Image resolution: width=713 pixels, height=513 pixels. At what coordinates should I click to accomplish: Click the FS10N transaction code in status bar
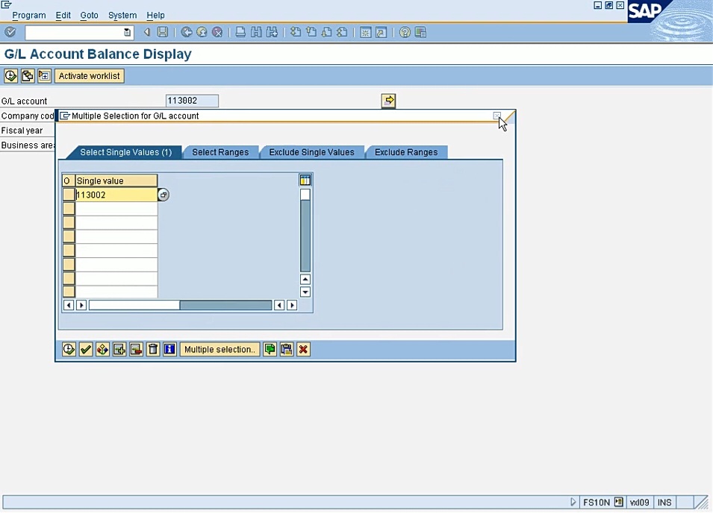pos(596,502)
